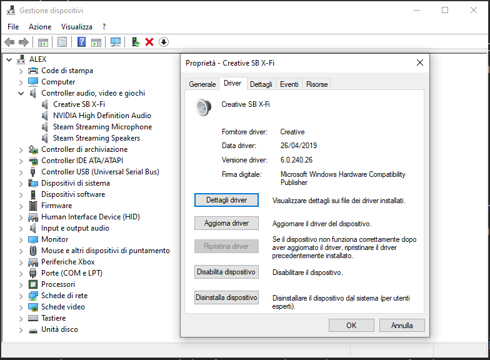Expand Dispositivi di sistema node

21,184
